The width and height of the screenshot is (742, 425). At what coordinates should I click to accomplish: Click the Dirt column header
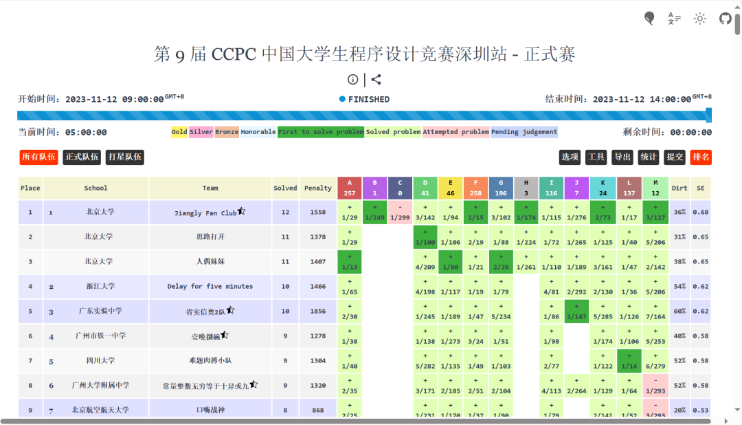pyautogui.click(x=679, y=188)
